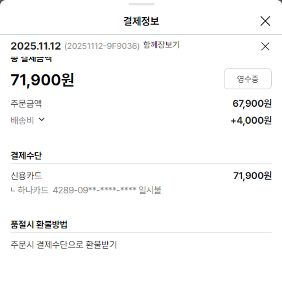Click the X beside 함께장보기 order row

point(265,46)
